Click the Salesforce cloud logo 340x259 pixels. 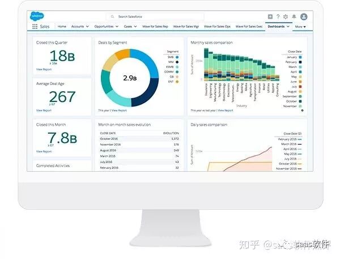pos(37,16)
